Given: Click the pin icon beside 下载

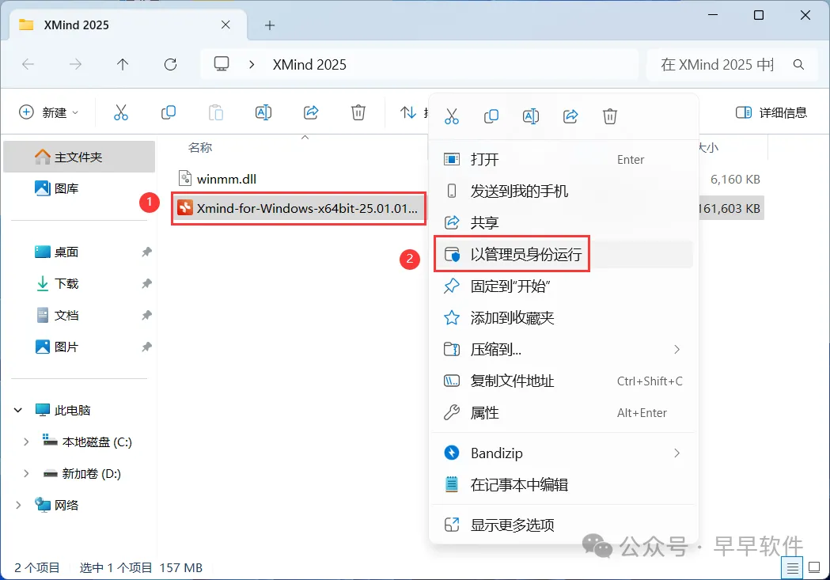Looking at the screenshot, I should [x=146, y=283].
